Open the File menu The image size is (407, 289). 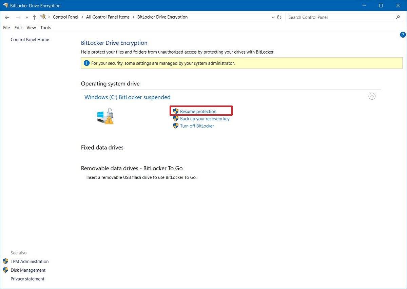tap(6, 27)
